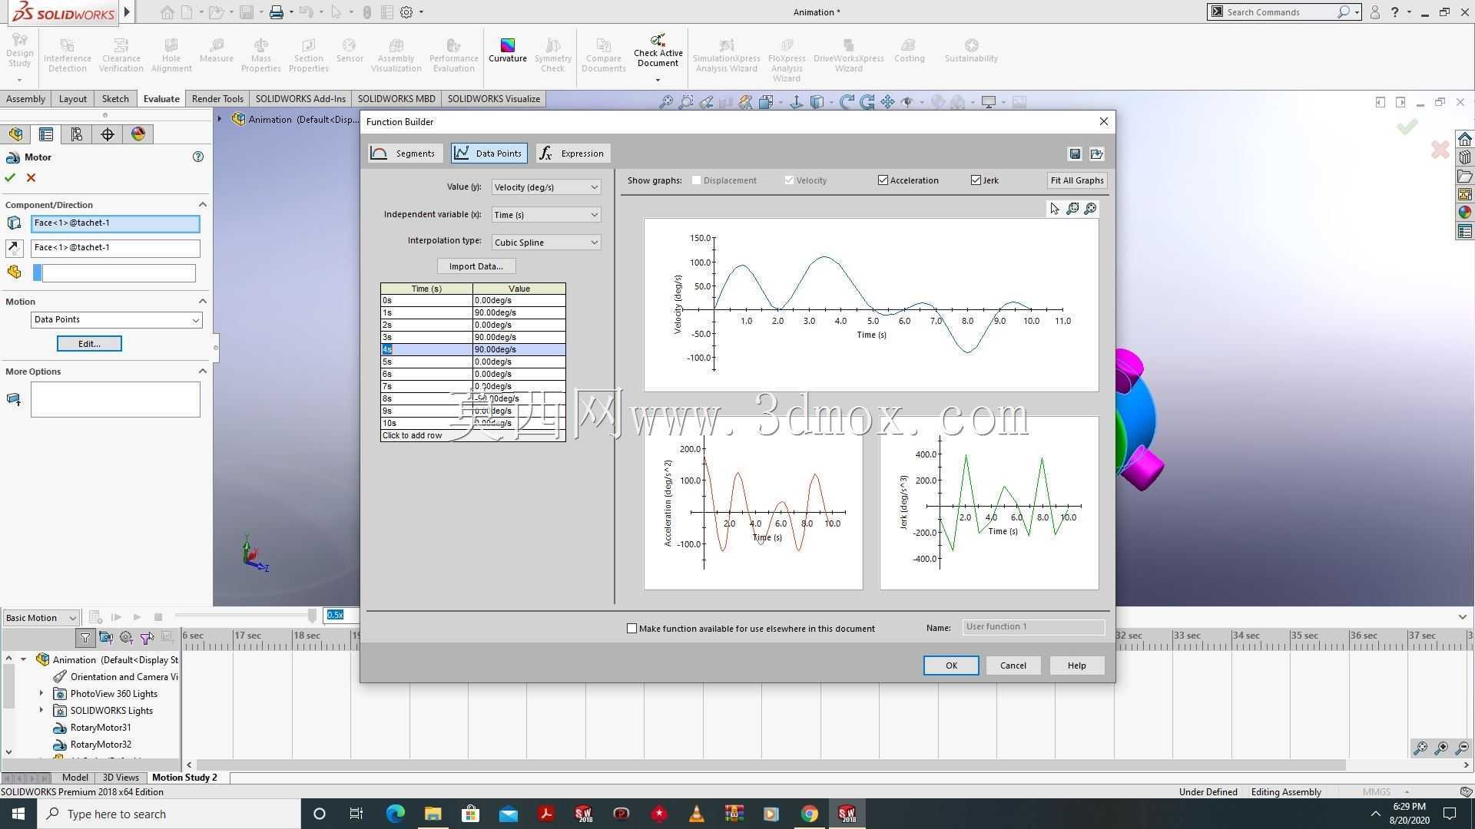Open the Interpolation type dropdown

(545, 243)
